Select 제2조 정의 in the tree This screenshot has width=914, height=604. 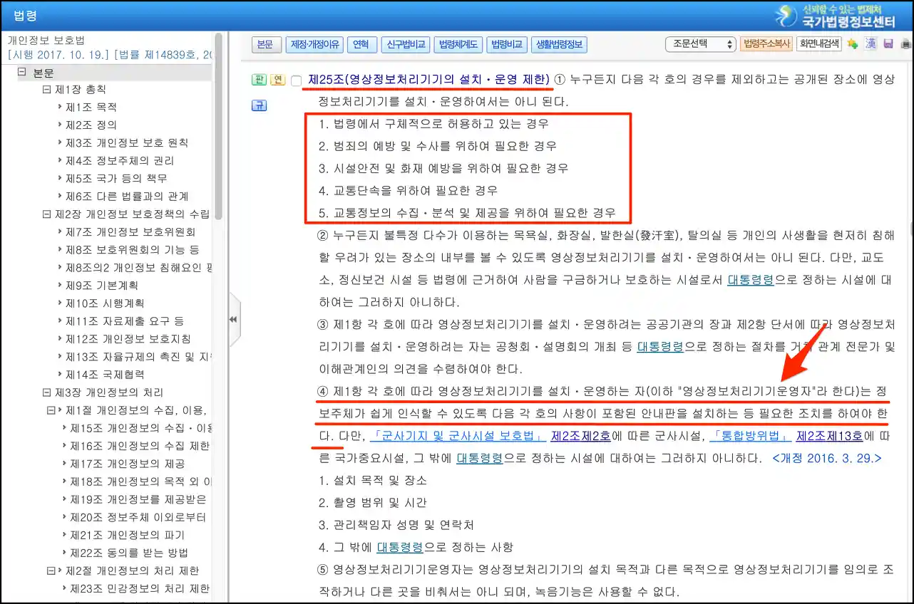(91, 125)
